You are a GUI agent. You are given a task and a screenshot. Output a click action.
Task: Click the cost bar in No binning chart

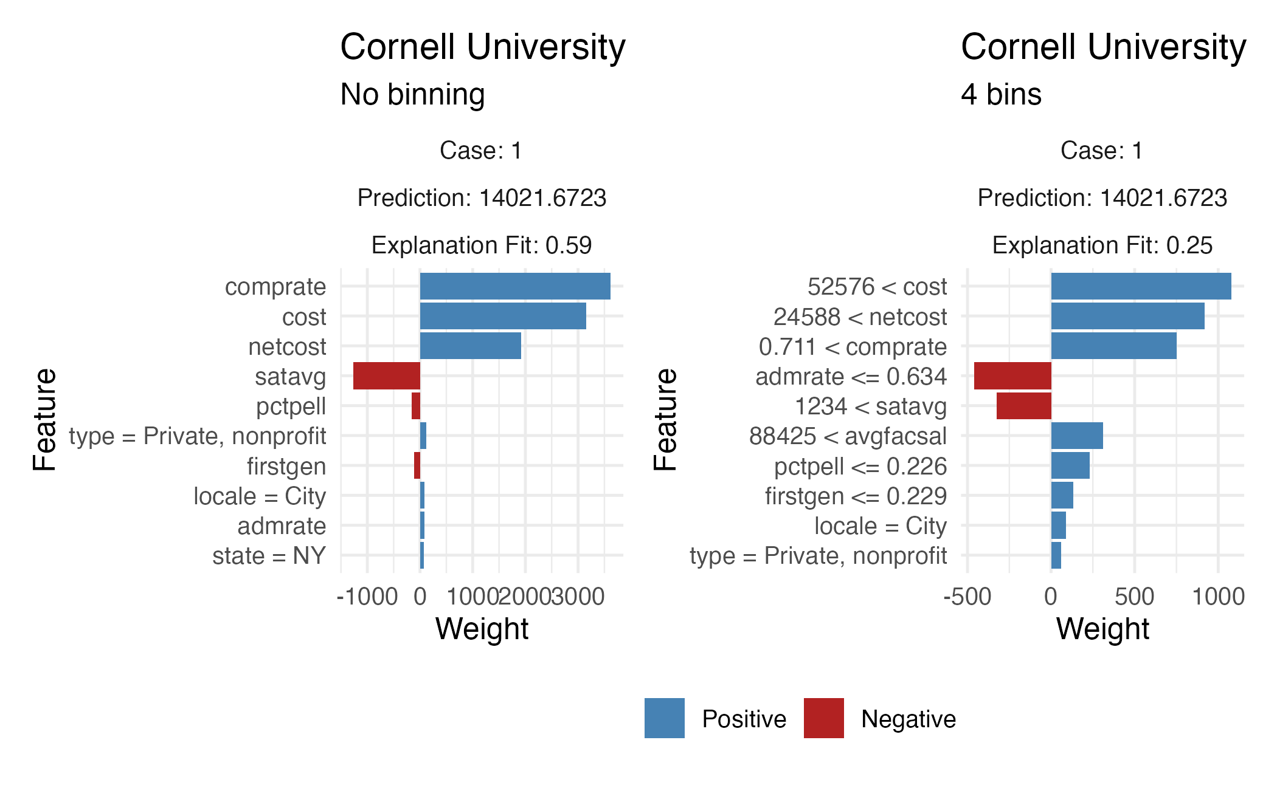pyautogui.click(x=502, y=316)
